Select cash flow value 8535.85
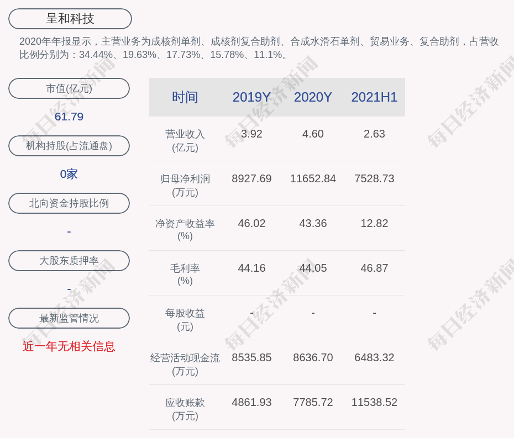Screen dimensions: 514x438 (251, 357)
